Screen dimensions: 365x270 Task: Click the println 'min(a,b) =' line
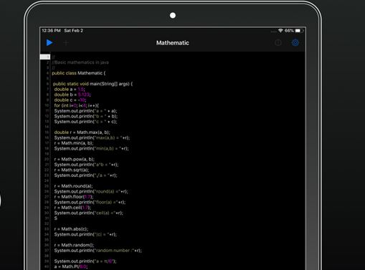tap(91, 148)
